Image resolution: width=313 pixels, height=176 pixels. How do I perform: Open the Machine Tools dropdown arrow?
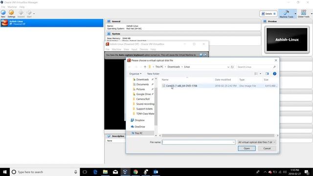[x=295, y=14]
